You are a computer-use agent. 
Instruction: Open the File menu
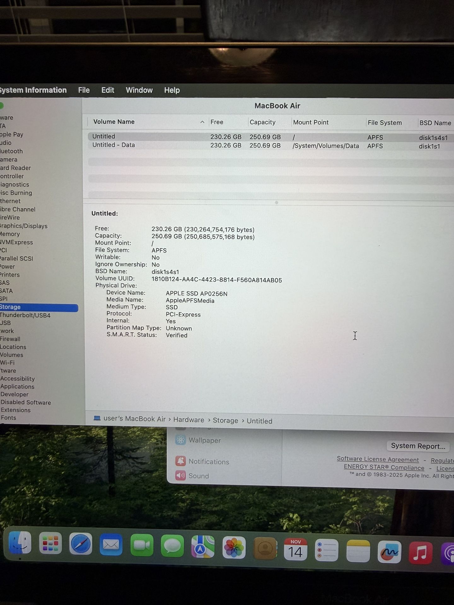(x=84, y=90)
